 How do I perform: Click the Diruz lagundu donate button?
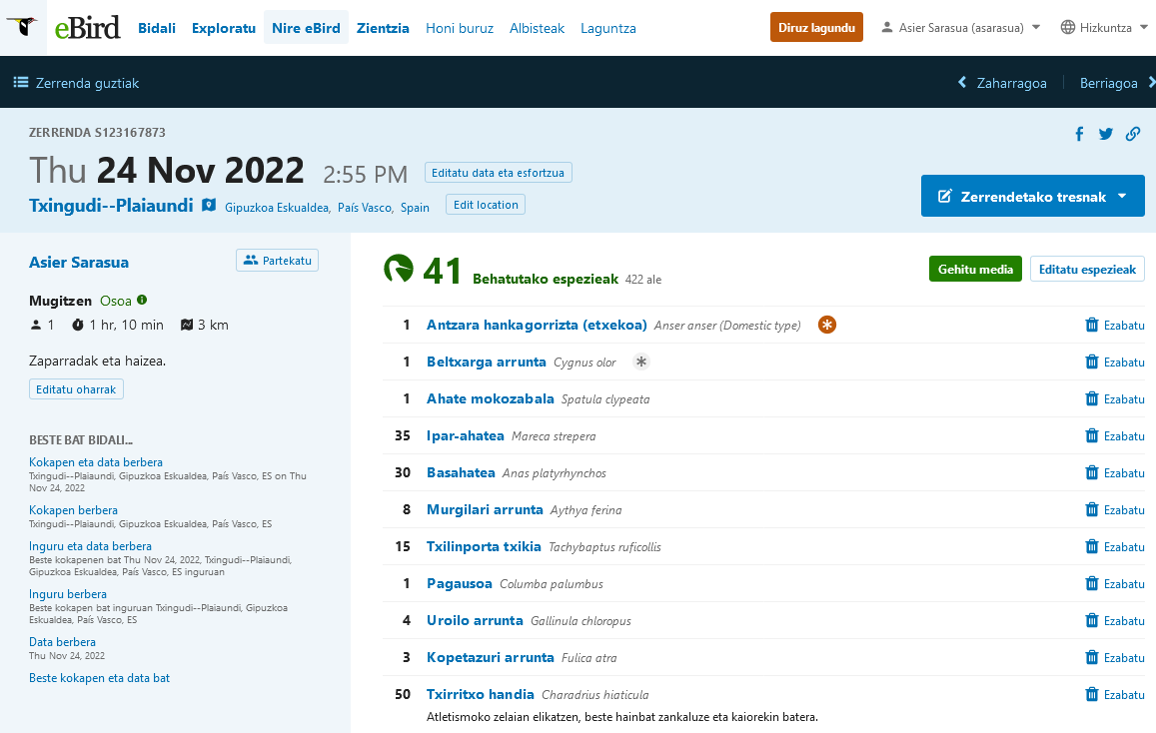coord(816,27)
